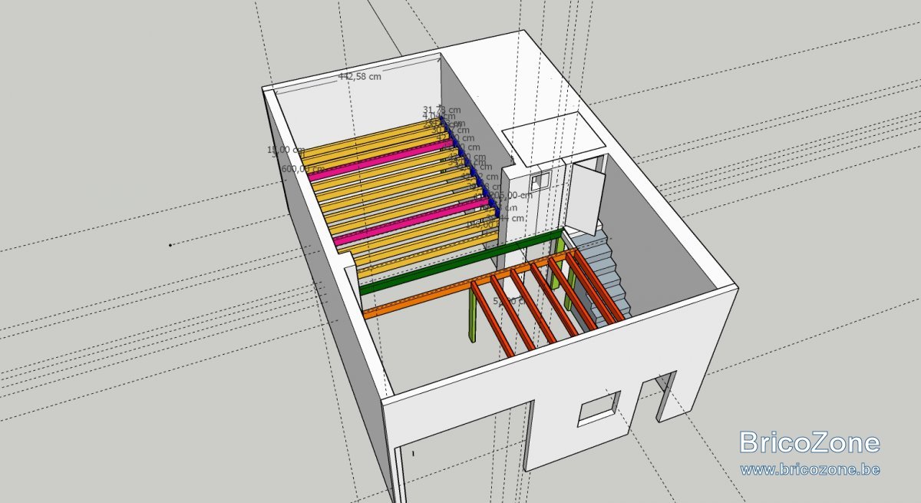Click the 442,58 cm dimension label
The height and width of the screenshot is (503, 921).
click(x=360, y=76)
